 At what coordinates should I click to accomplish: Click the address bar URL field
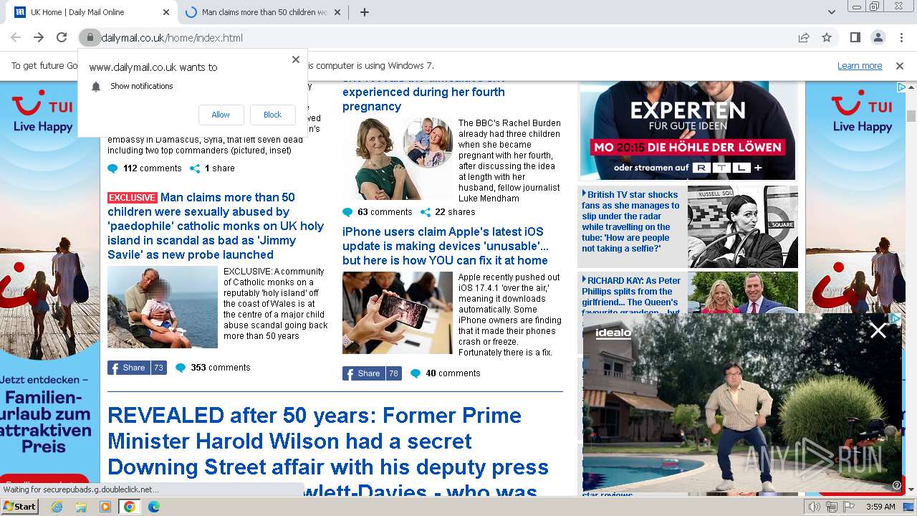pyautogui.click(x=444, y=38)
